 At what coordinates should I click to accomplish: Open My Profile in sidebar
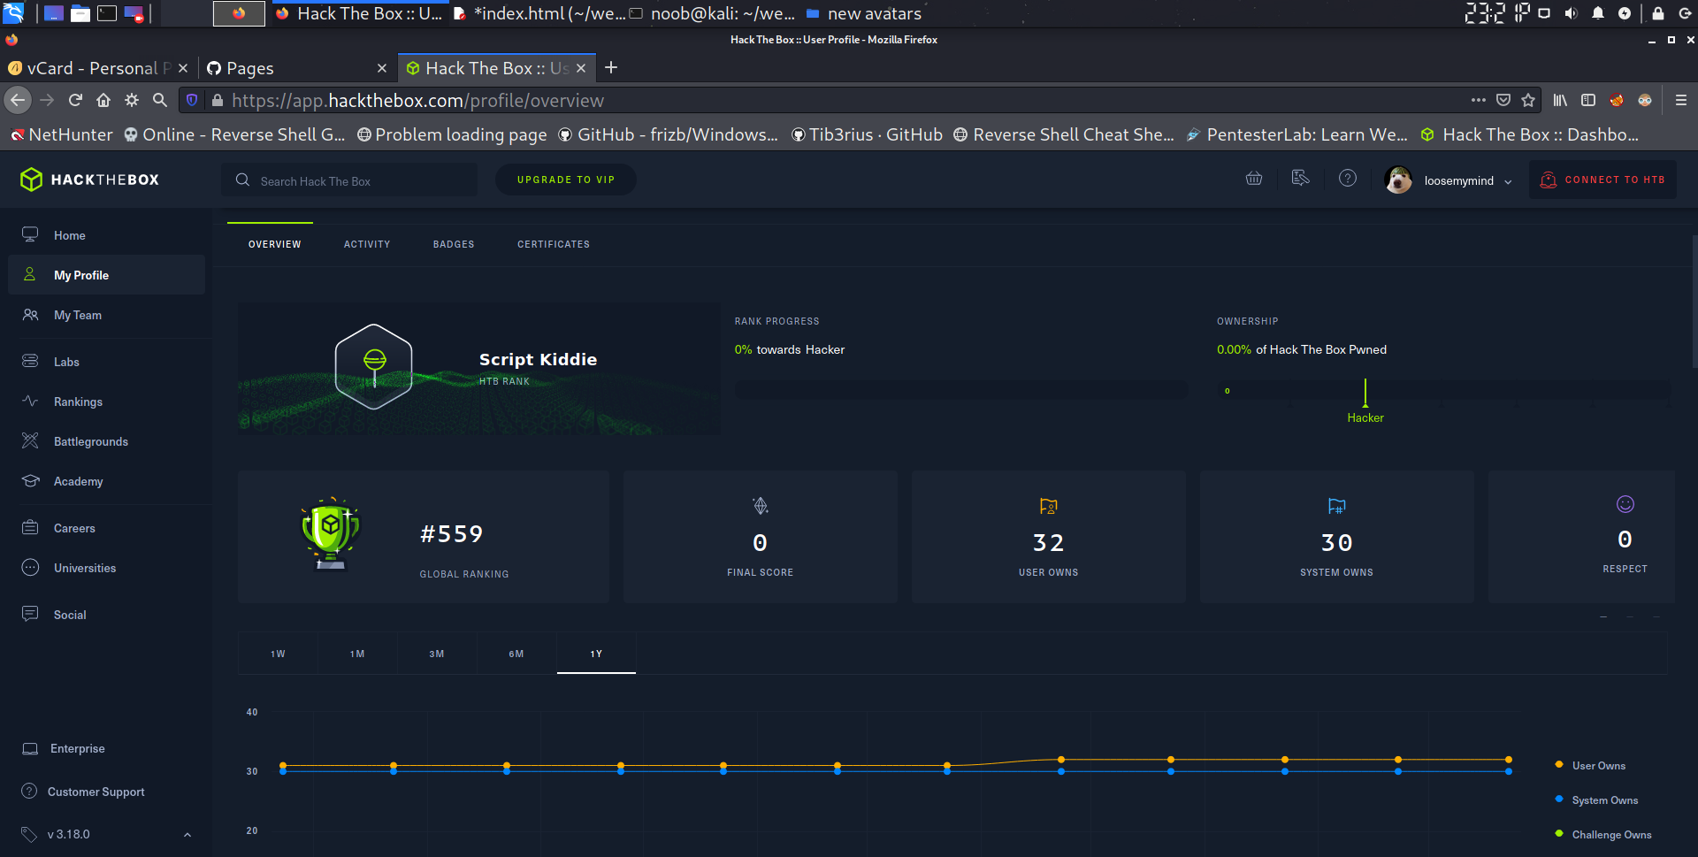106,275
